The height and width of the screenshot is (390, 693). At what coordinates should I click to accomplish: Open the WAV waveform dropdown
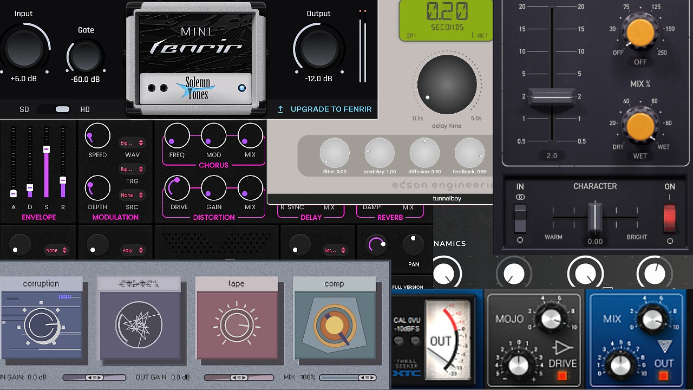click(132, 143)
